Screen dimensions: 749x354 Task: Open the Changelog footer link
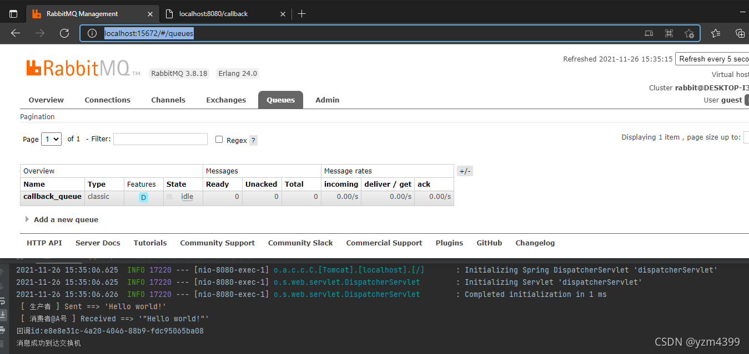(535, 243)
